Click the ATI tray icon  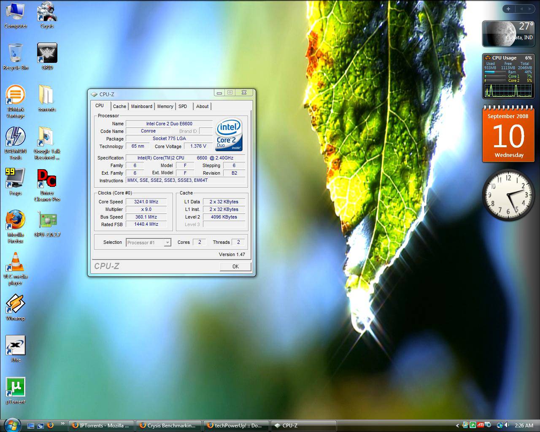coord(481,425)
